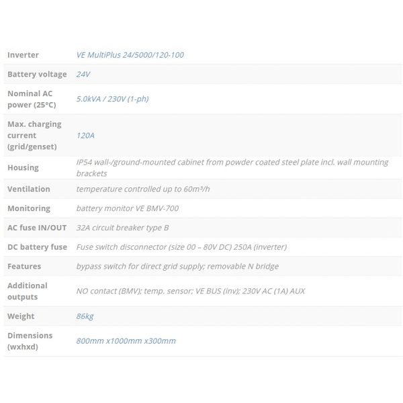Viewport: 403px width, 403px height.
Task: Click the bypass switch features description
Action: tap(177, 267)
